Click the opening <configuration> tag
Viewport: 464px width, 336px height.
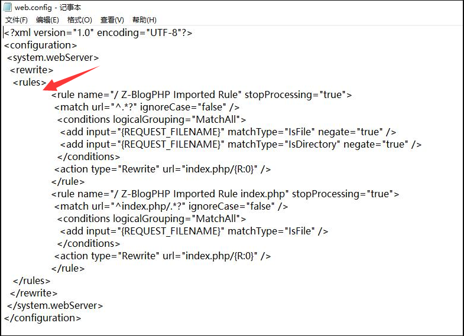(40, 45)
